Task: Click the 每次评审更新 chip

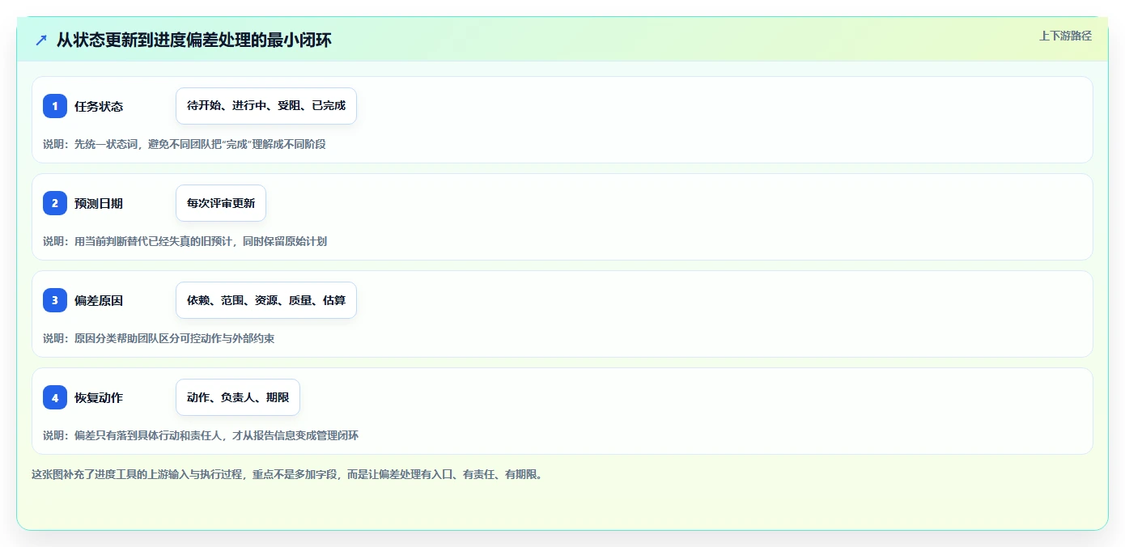Action: (221, 203)
